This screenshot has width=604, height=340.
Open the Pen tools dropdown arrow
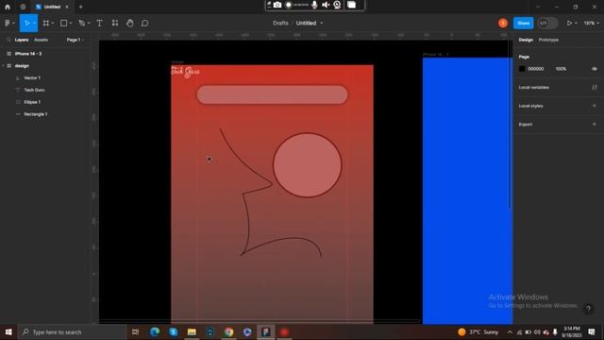(x=89, y=23)
